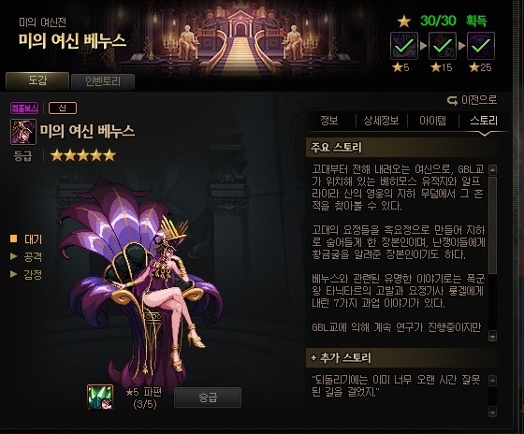Click the main story scroll-up arrow
The width and height of the screenshot is (524, 434).
[x=492, y=169]
